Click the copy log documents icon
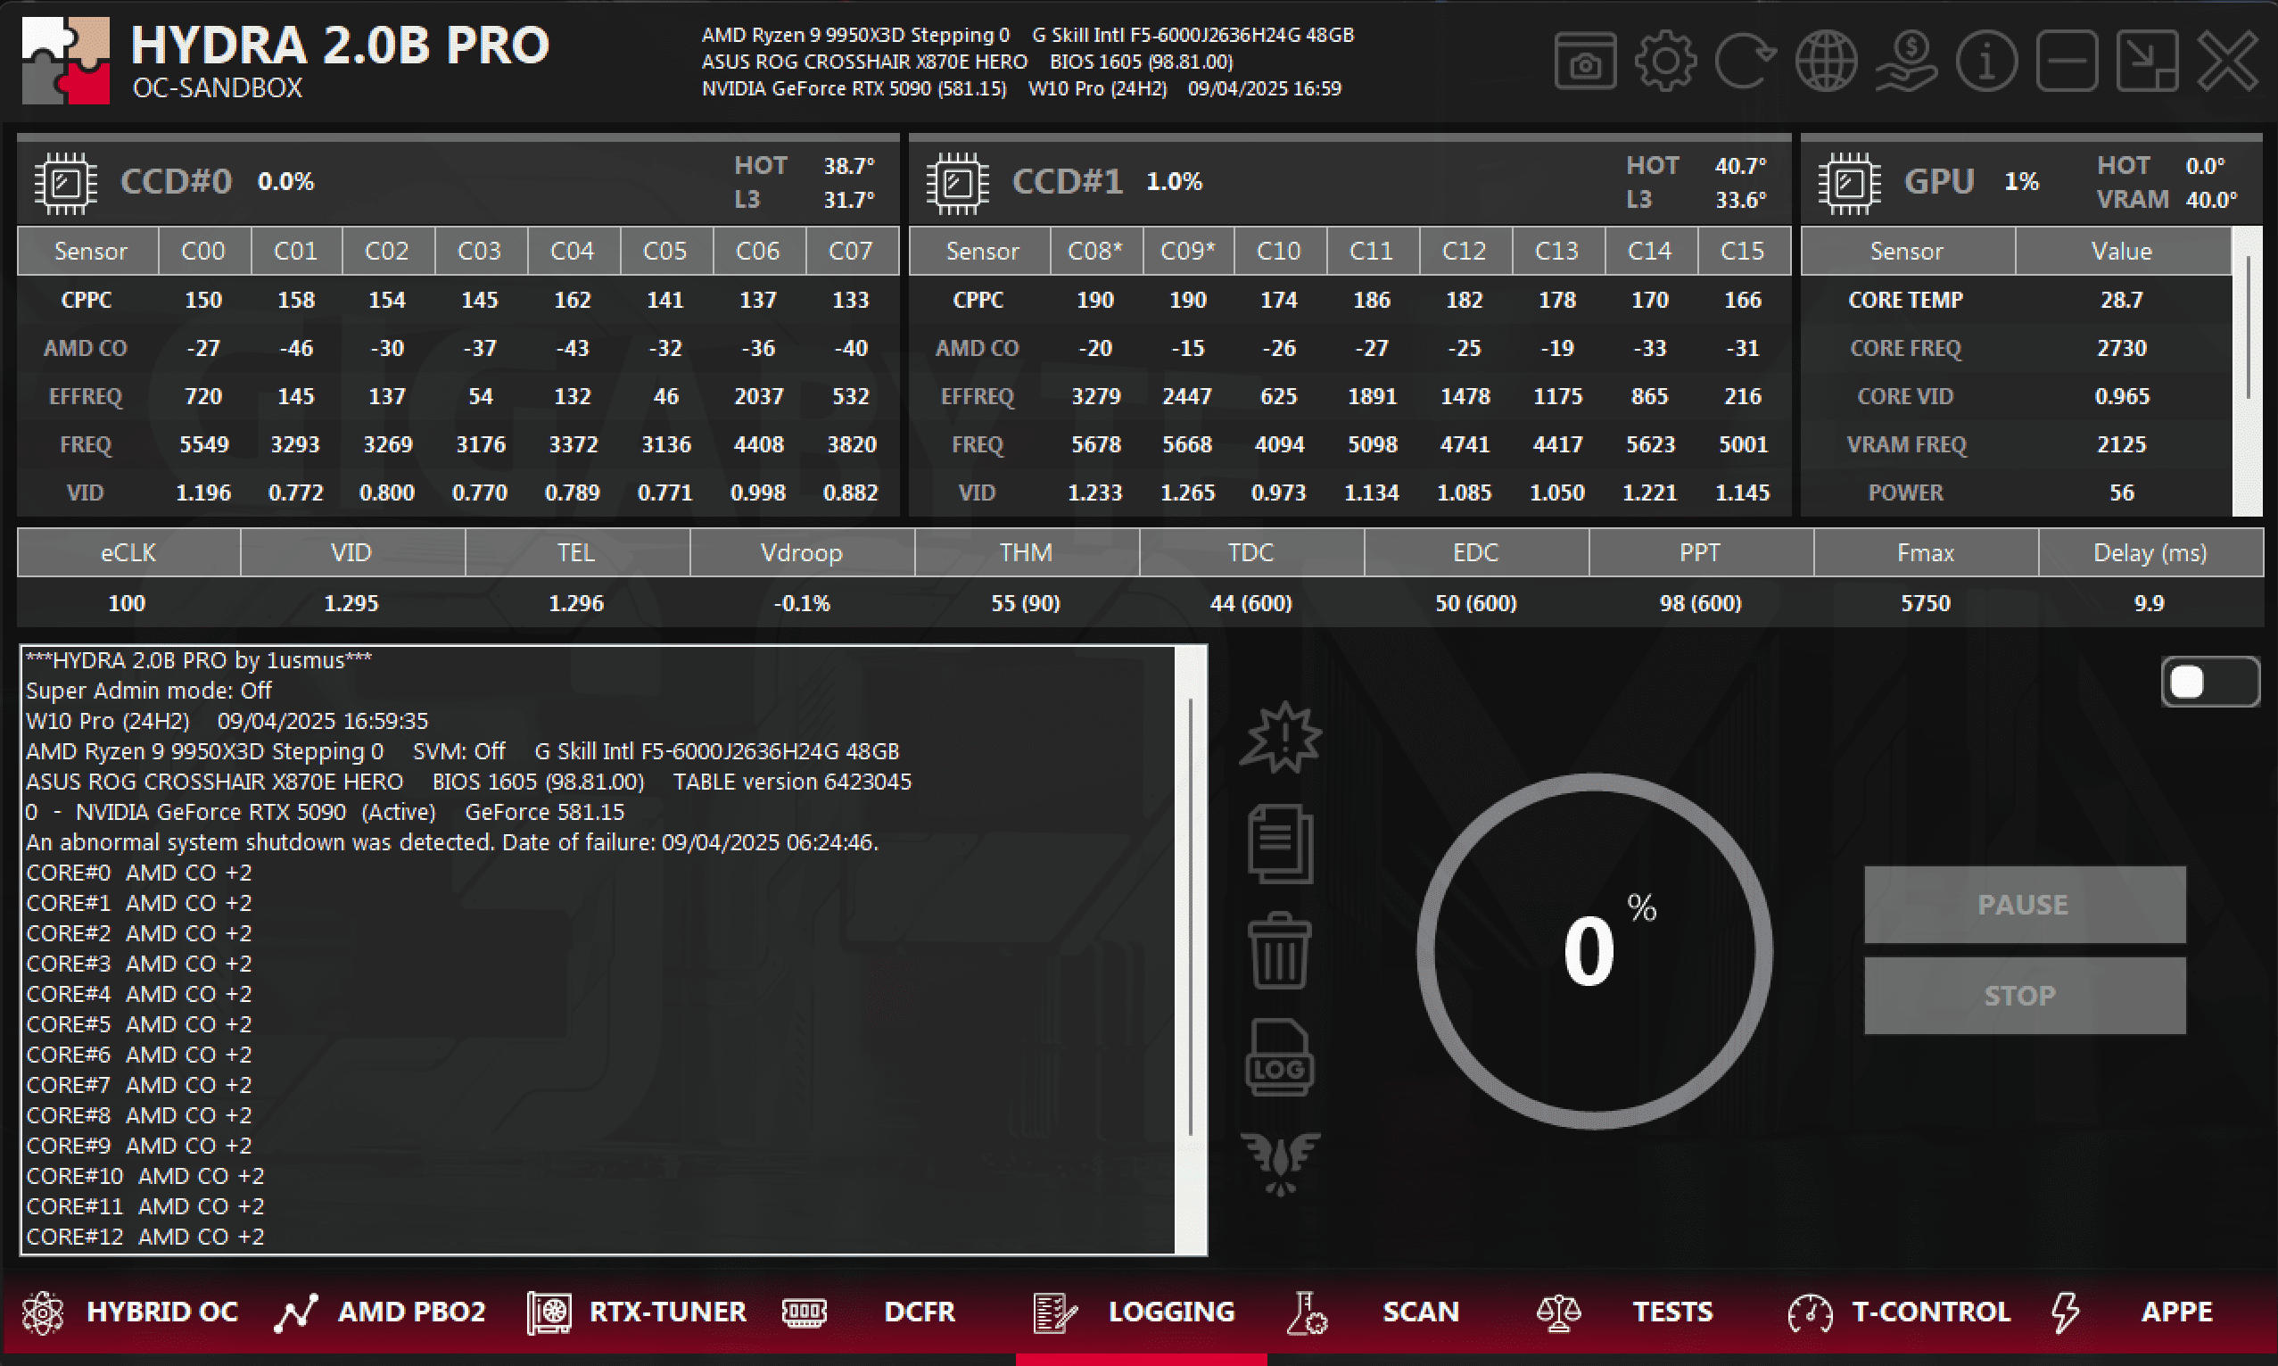The height and width of the screenshot is (1366, 2278). (x=1280, y=843)
